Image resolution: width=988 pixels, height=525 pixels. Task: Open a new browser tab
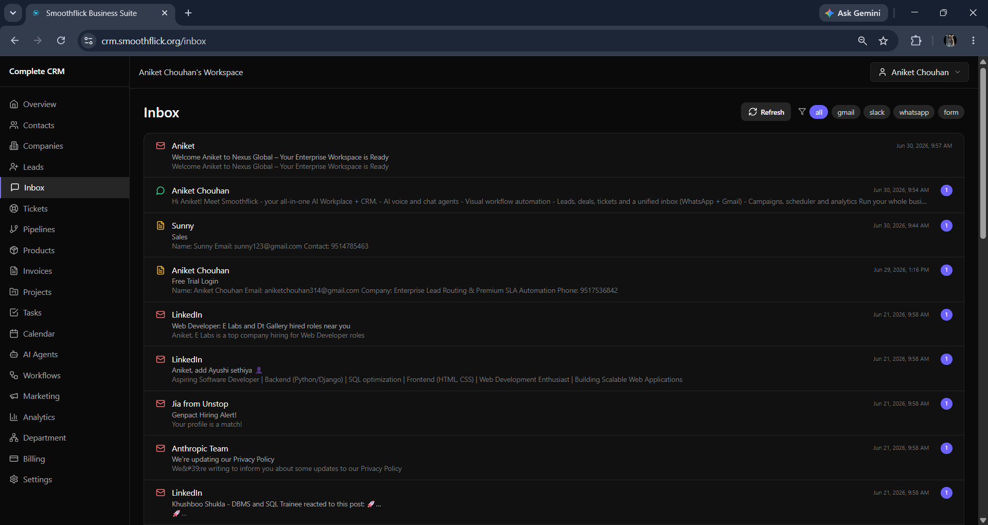point(188,13)
